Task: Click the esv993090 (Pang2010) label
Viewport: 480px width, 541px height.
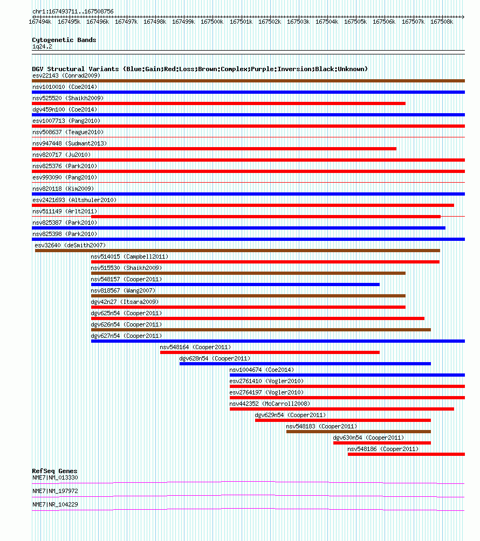Action: point(65,177)
